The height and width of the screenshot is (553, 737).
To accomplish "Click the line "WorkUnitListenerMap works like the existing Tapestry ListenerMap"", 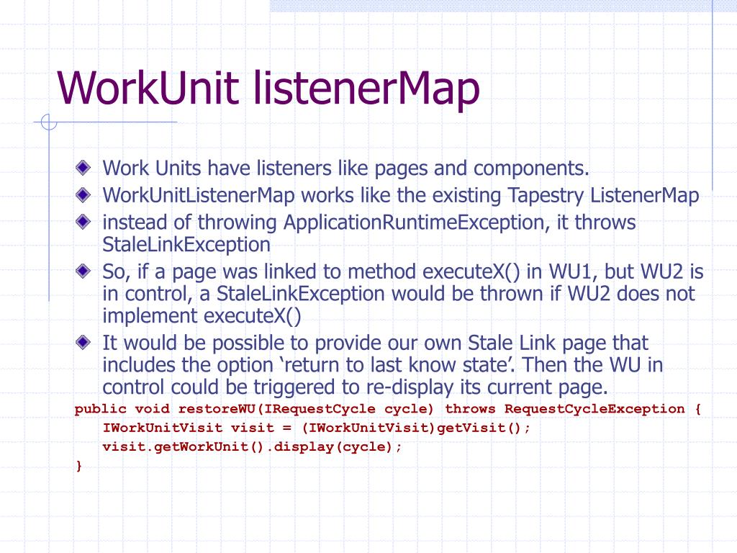I will [x=400, y=196].
